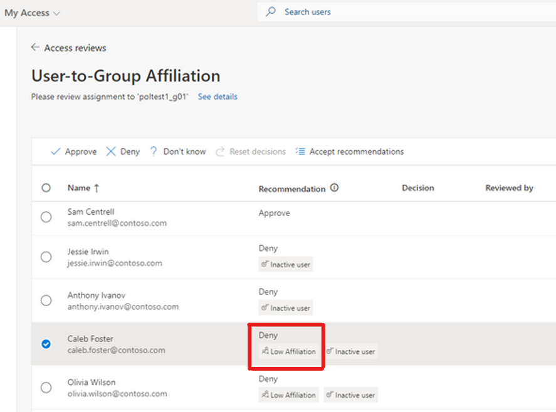Sort by the Decision column header

tap(417, 188)
